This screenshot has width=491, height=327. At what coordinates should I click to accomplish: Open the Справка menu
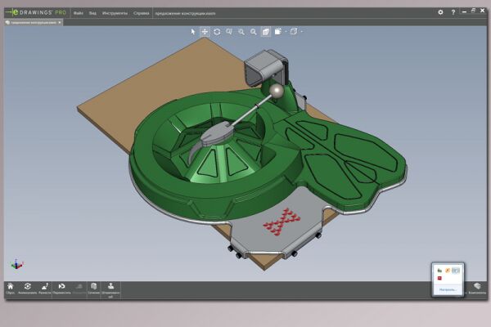click(x=142, y=13)
